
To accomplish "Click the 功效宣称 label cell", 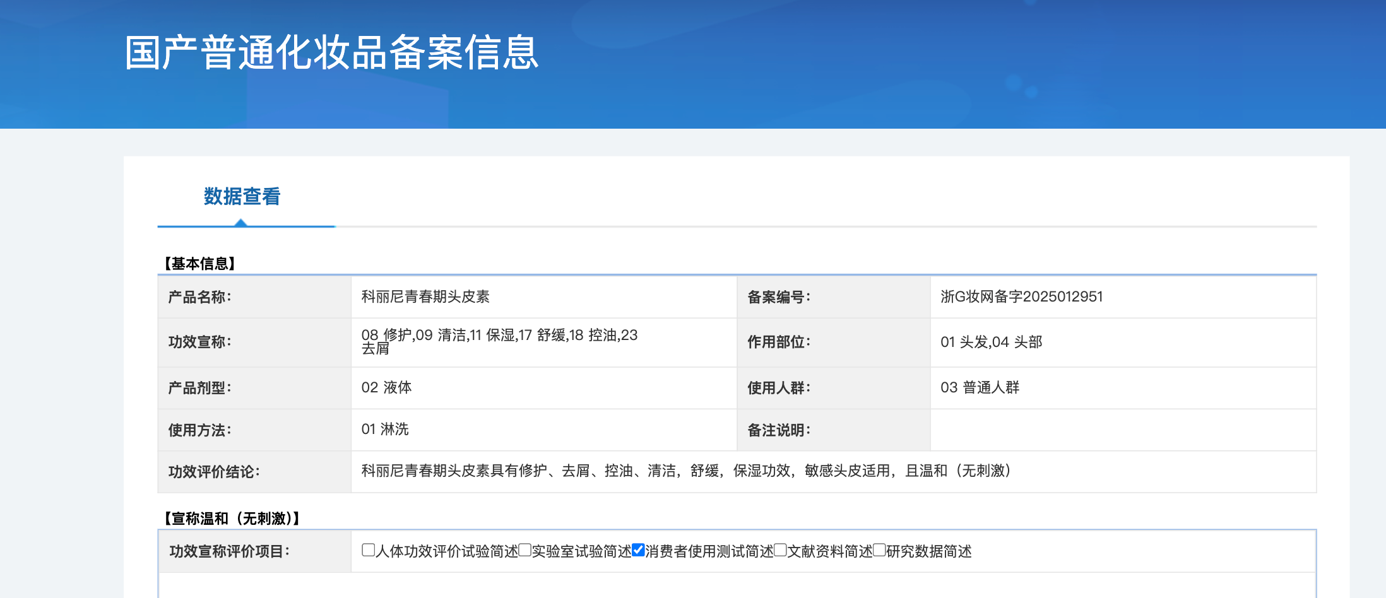I will [x=254, y=343].
